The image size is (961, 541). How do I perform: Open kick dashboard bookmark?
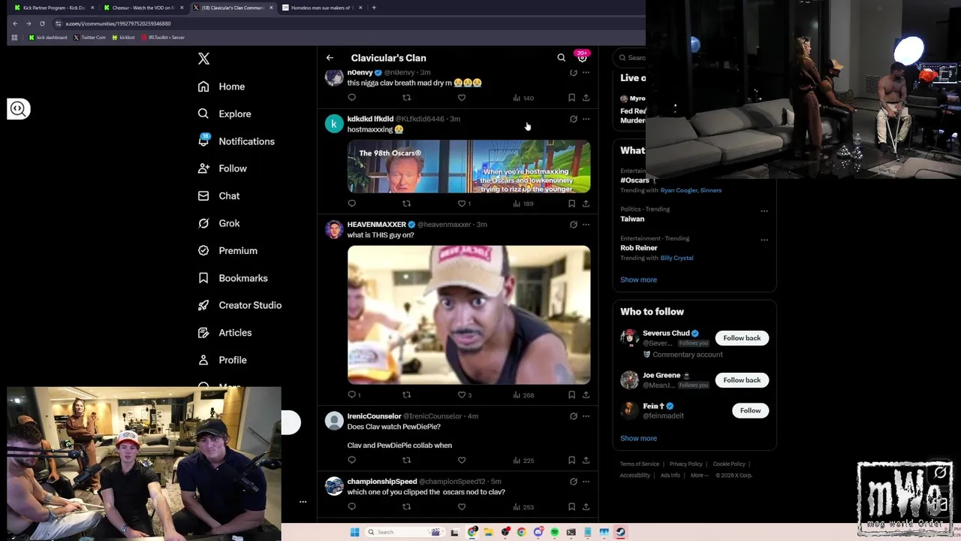(48, 38)
